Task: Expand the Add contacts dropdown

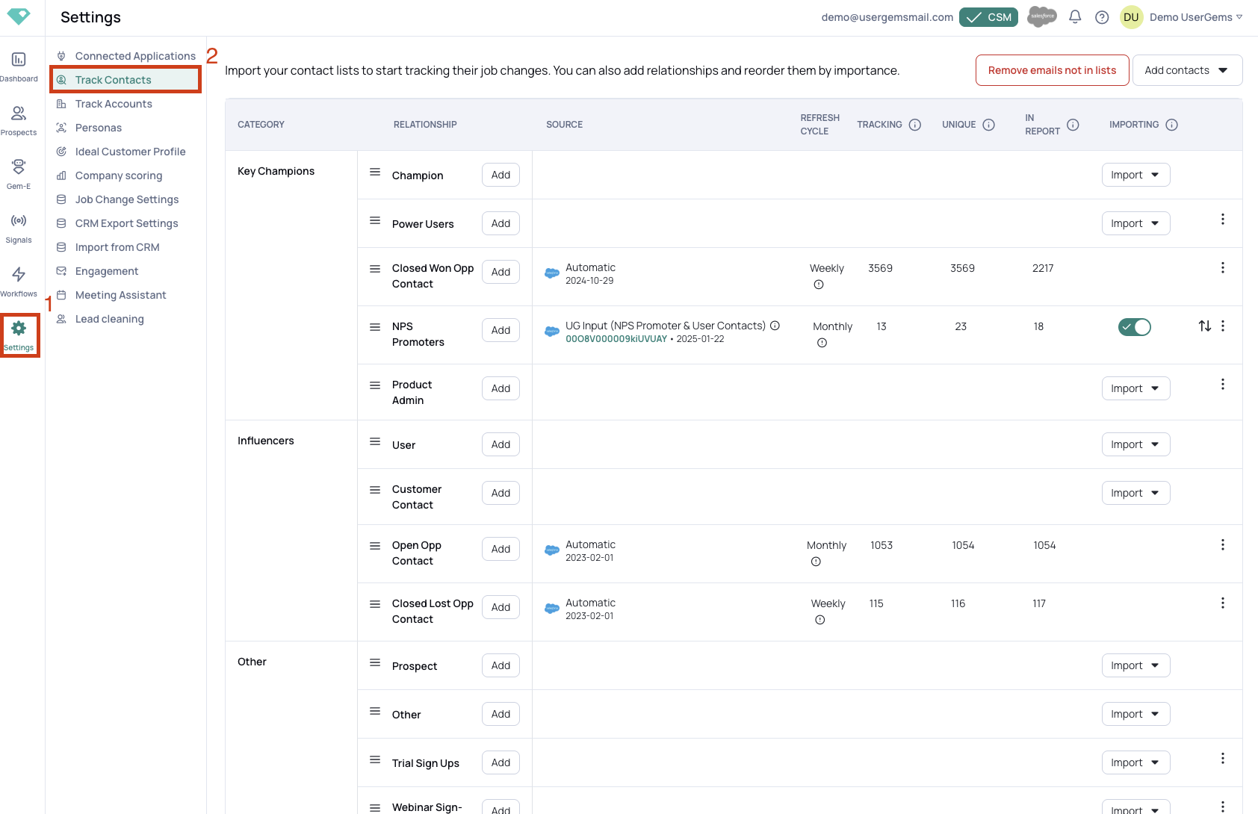Action: [x=1187, y=70]
